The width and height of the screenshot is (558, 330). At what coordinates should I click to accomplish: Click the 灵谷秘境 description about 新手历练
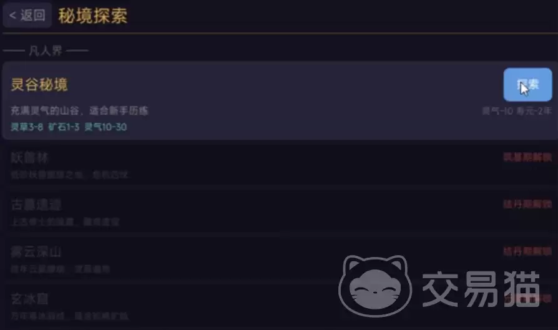pos(79,110)
